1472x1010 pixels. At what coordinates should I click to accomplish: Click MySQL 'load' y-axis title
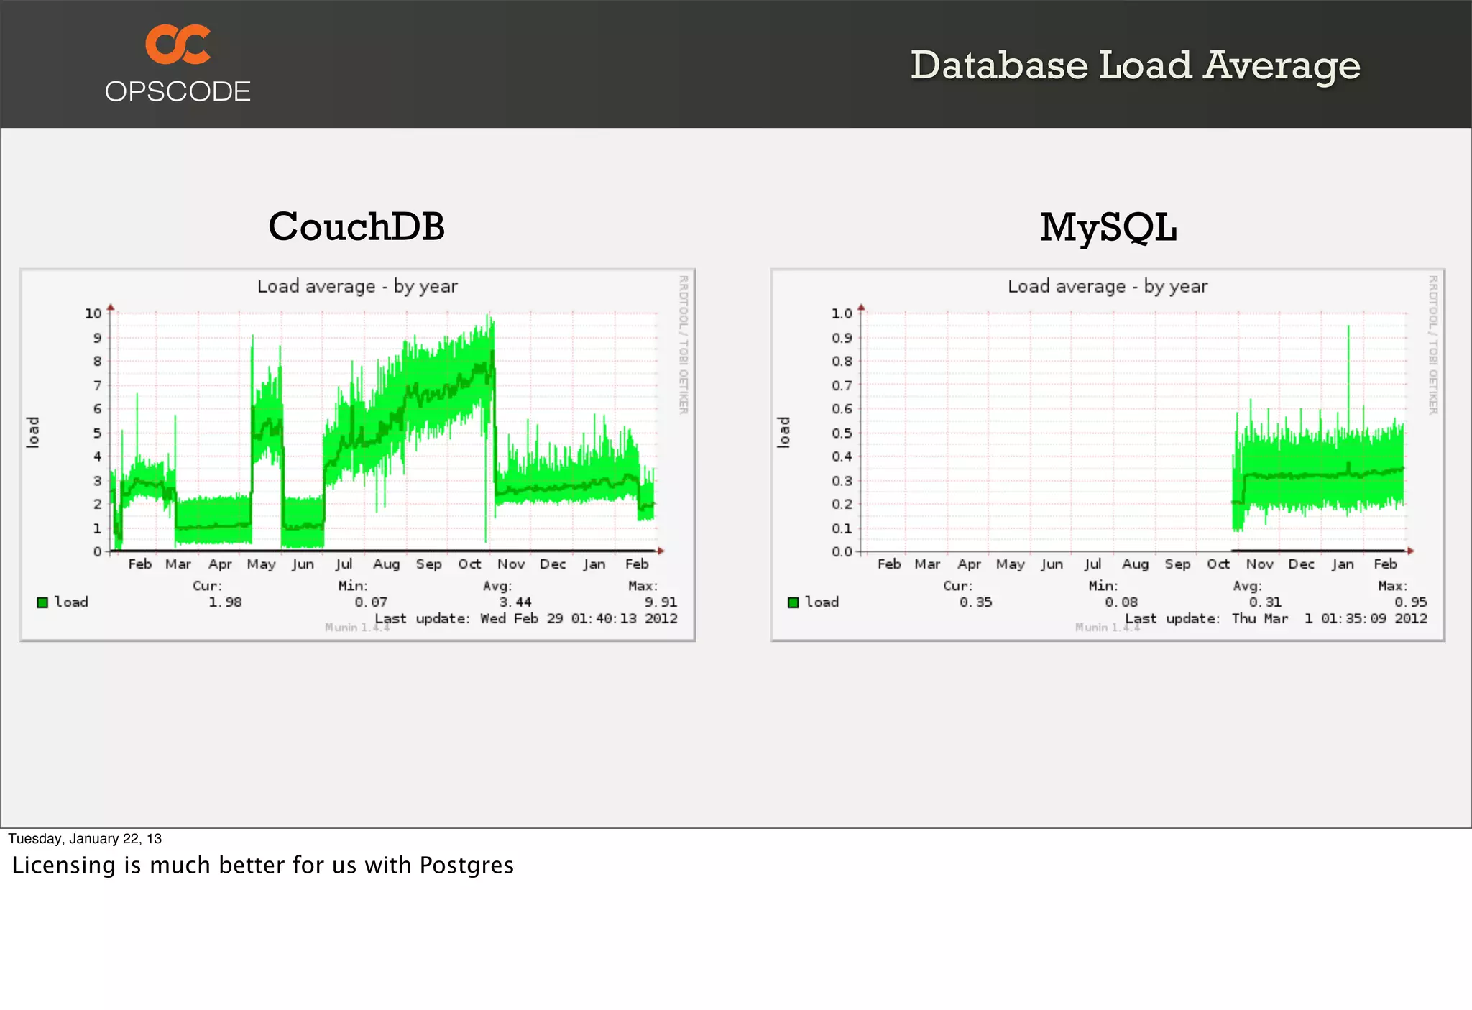point(783,432)
